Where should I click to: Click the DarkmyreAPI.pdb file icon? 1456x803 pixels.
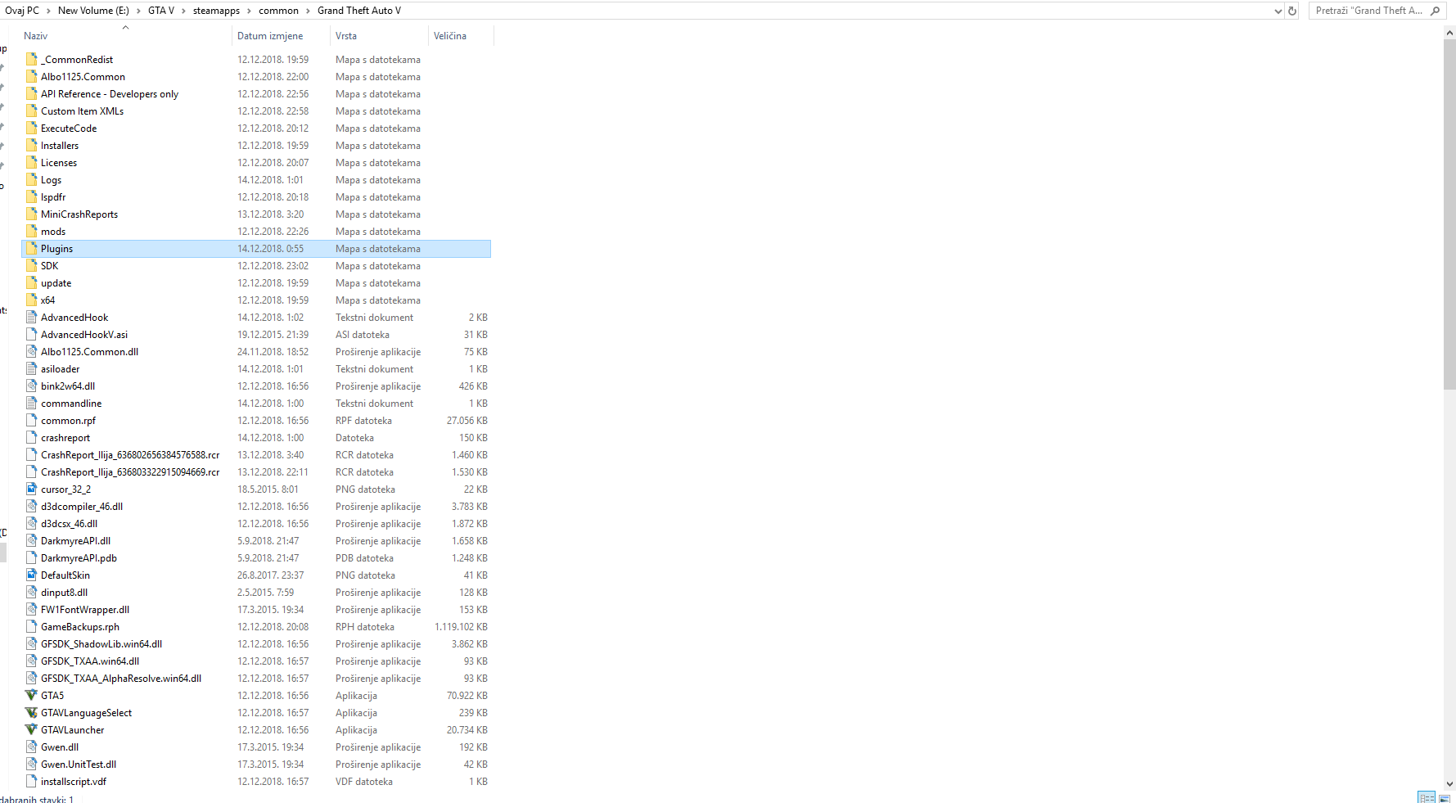[x=32, y=557]
